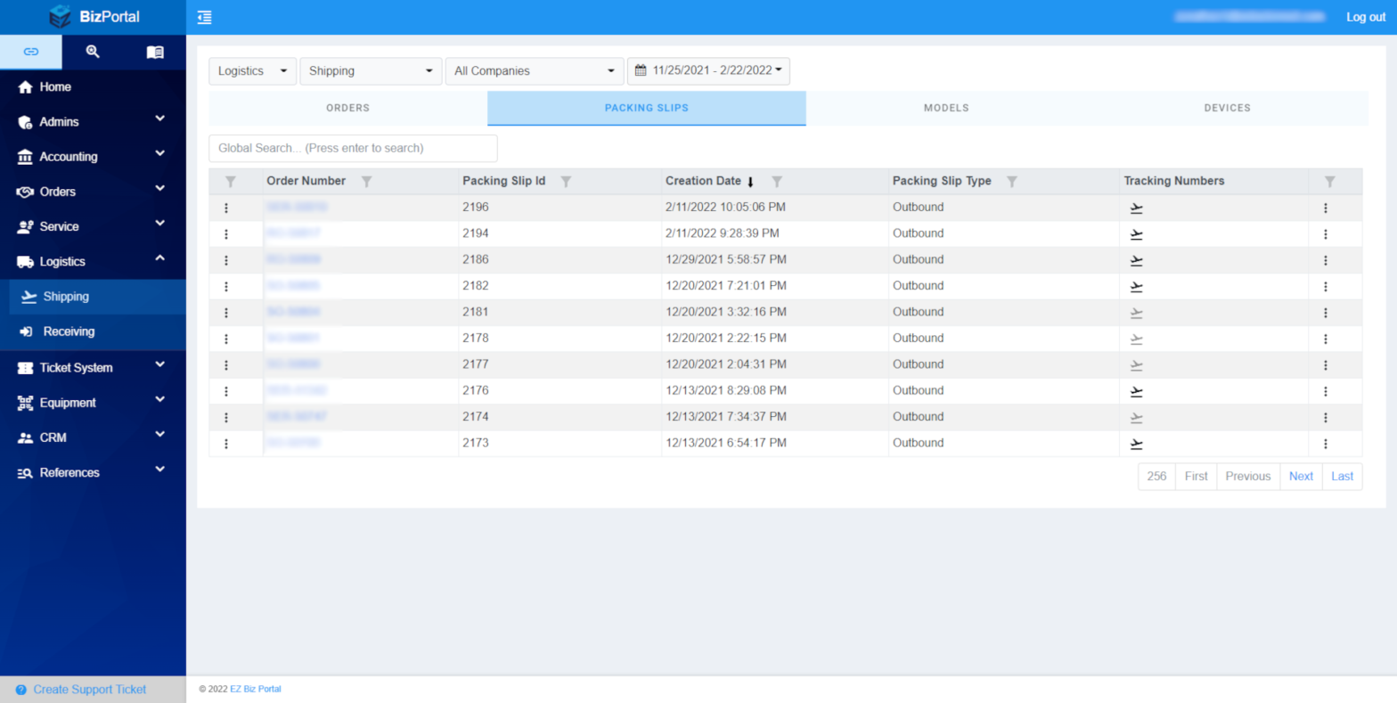Open the book icon tab in the sidebar
Viewport: 1397px width, 703px height.
coord(155,52)
